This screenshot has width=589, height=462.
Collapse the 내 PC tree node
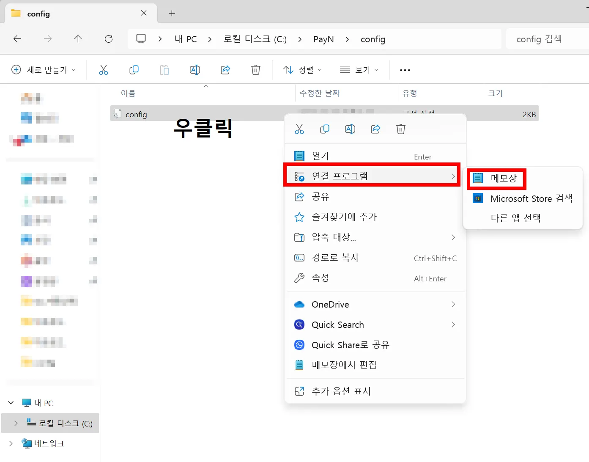(x=11, y=403)
